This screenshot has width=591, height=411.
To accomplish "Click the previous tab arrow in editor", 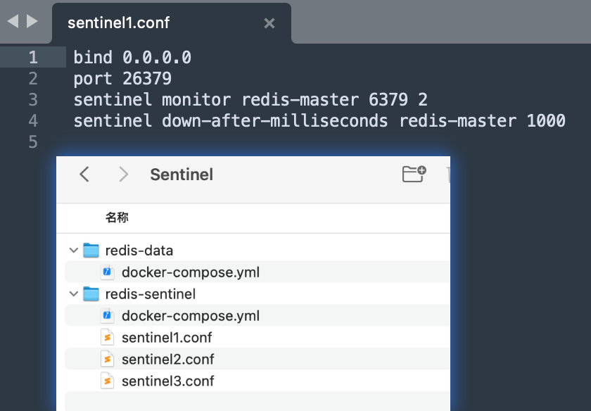I will click(13, 21).
